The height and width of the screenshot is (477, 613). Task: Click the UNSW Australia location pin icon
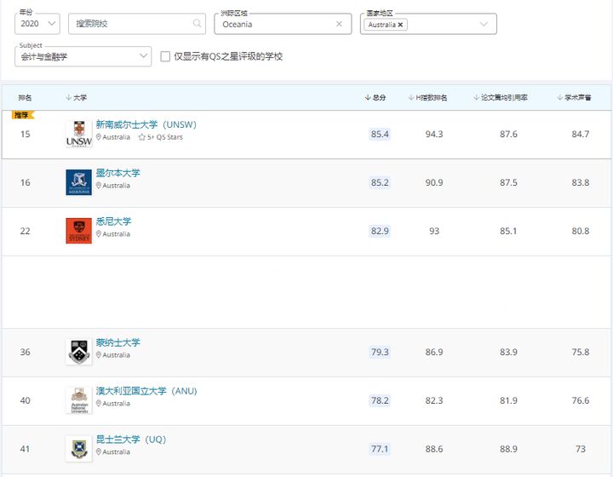[99, 137]
